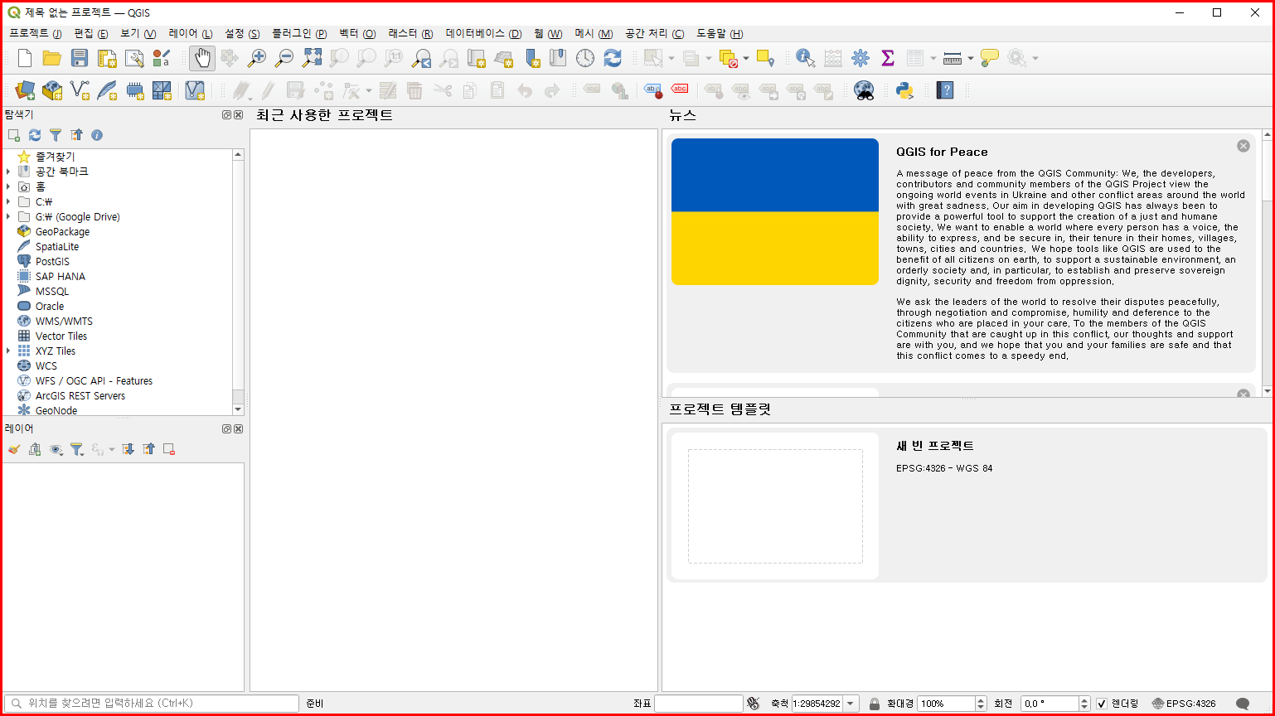Screen dimensions: 1275x716
Task: Save the project with floppy disk icon
Action: point(80,58)
